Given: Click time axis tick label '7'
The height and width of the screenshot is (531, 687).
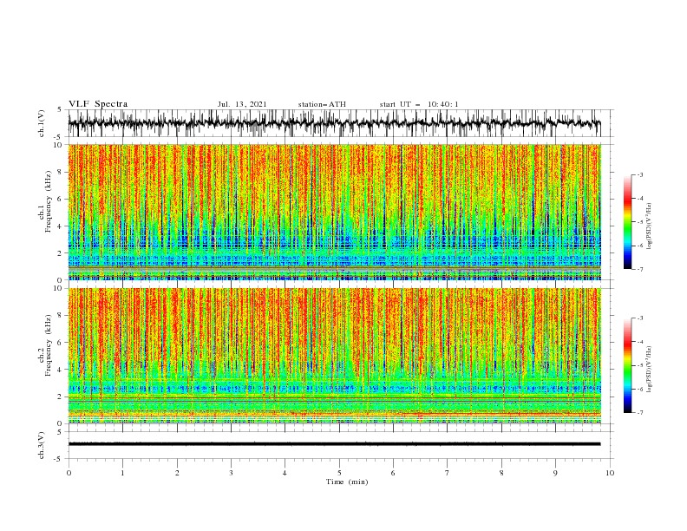Looking at the screenshot, I should pyautogui.click(x=448, y=473).
